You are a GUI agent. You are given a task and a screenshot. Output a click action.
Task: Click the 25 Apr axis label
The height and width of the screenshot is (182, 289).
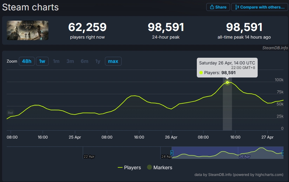tap(75, 137)
